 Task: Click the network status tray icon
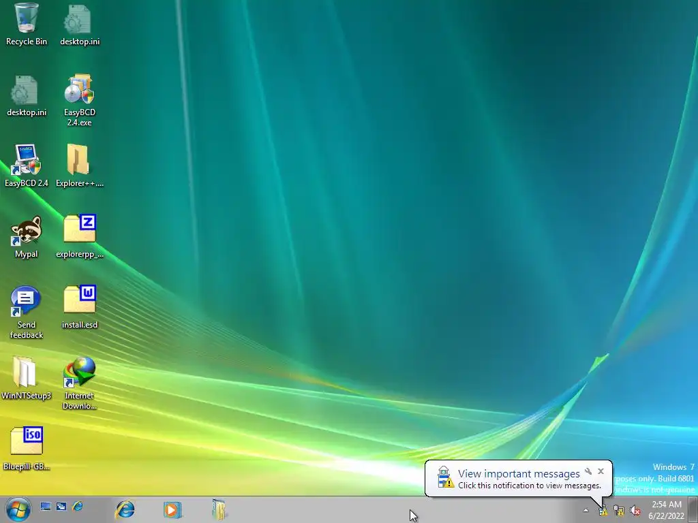click(x=619, y=511)
